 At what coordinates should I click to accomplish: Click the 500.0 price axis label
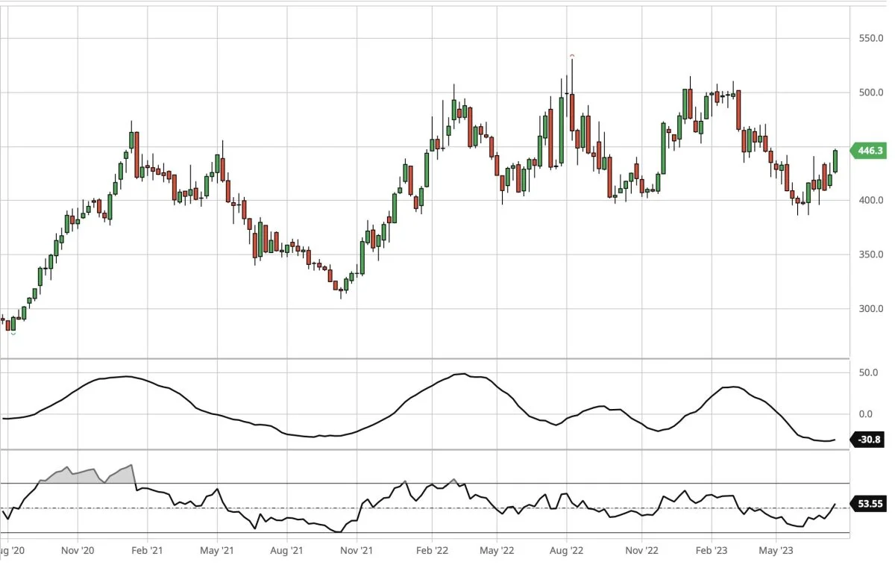click(872, 93)
